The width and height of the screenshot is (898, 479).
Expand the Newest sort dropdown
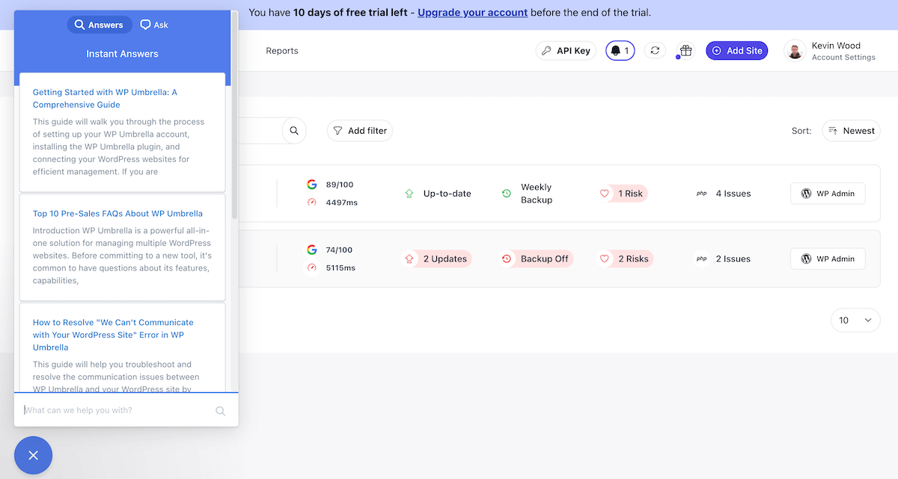[851, 131]
